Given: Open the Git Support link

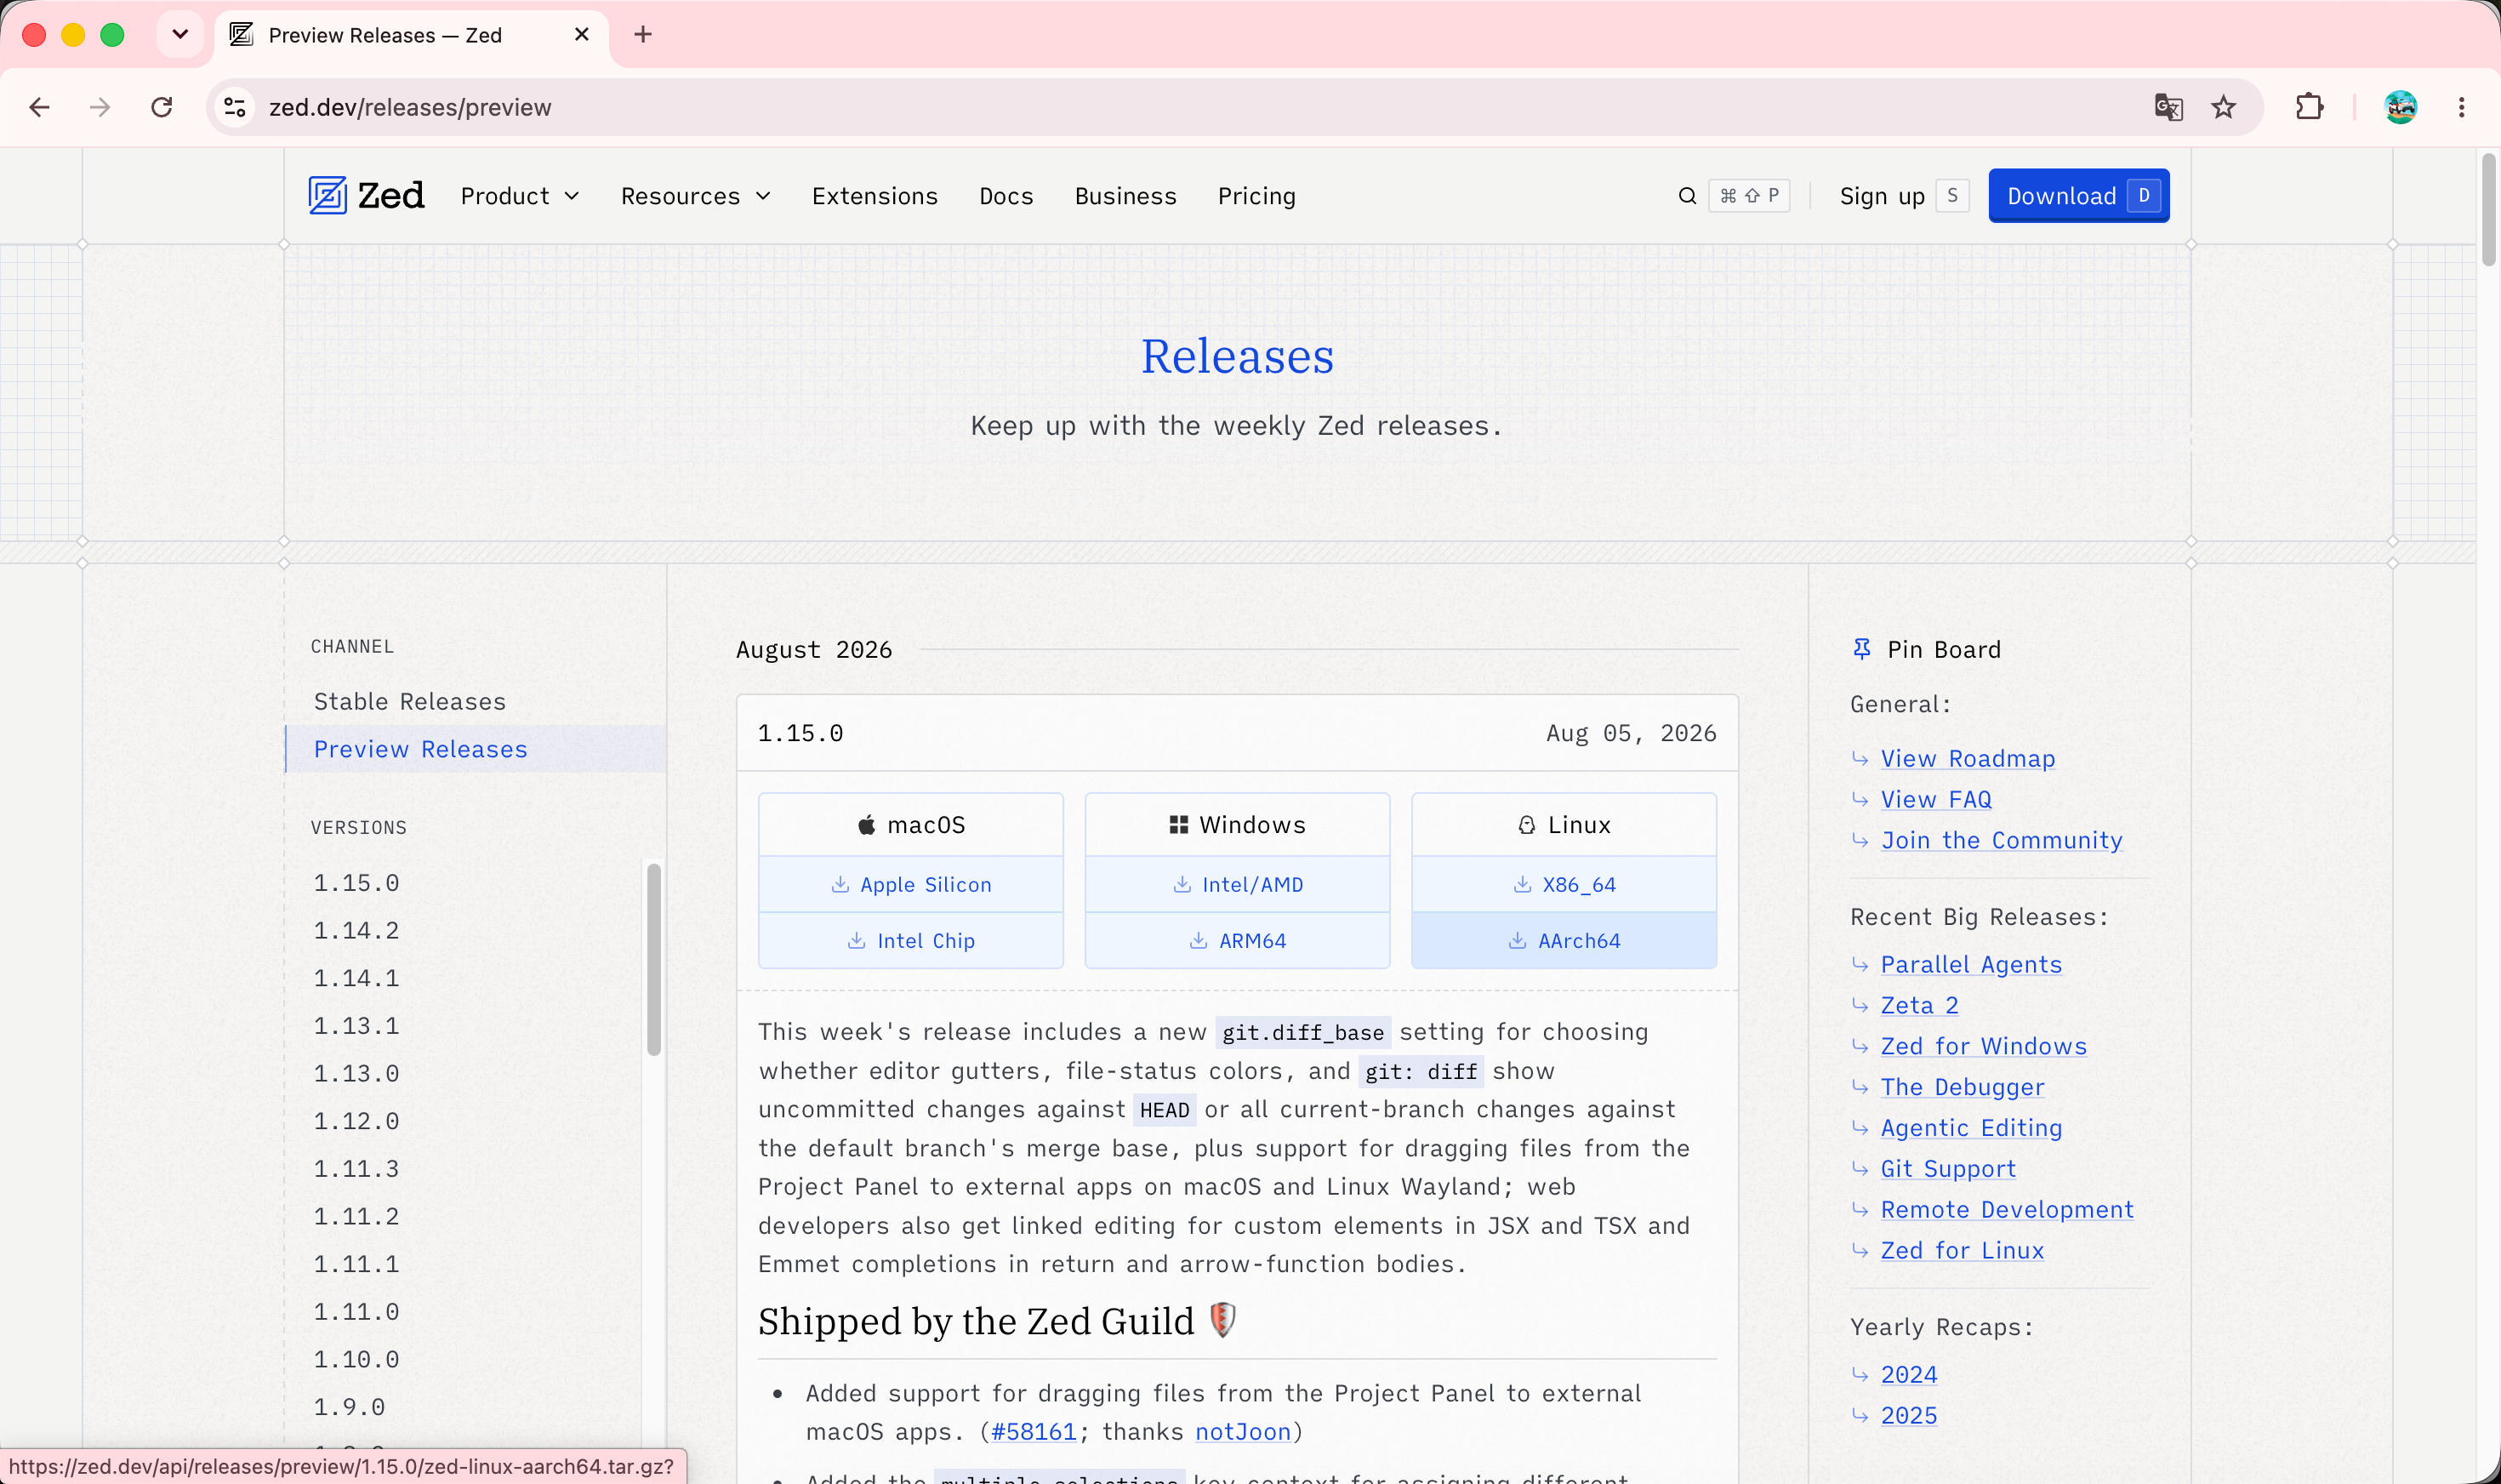Looking at the screenshot, I should (x=1948, y=1170).
